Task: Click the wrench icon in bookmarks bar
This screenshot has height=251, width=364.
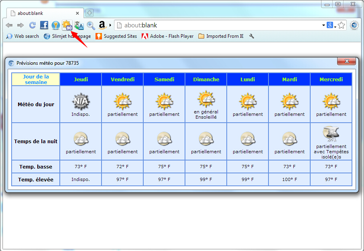Action: 251,36
